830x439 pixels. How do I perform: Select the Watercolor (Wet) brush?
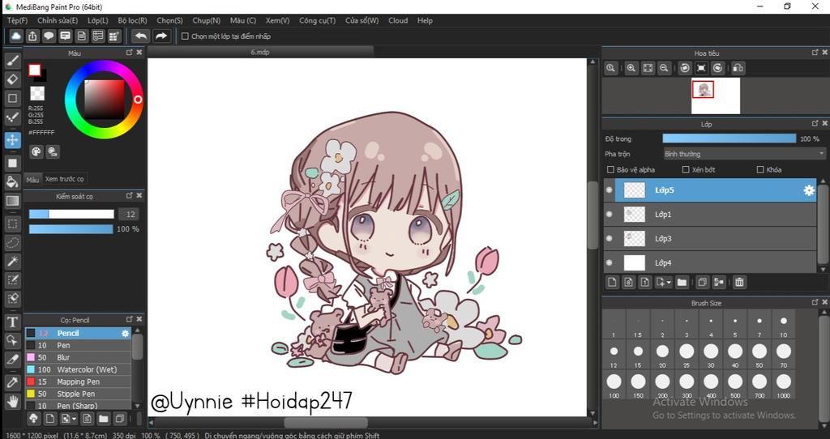(87, 369)
